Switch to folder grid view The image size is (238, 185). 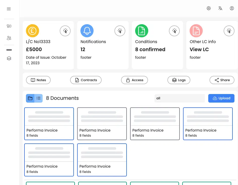(x=30, y=98)
